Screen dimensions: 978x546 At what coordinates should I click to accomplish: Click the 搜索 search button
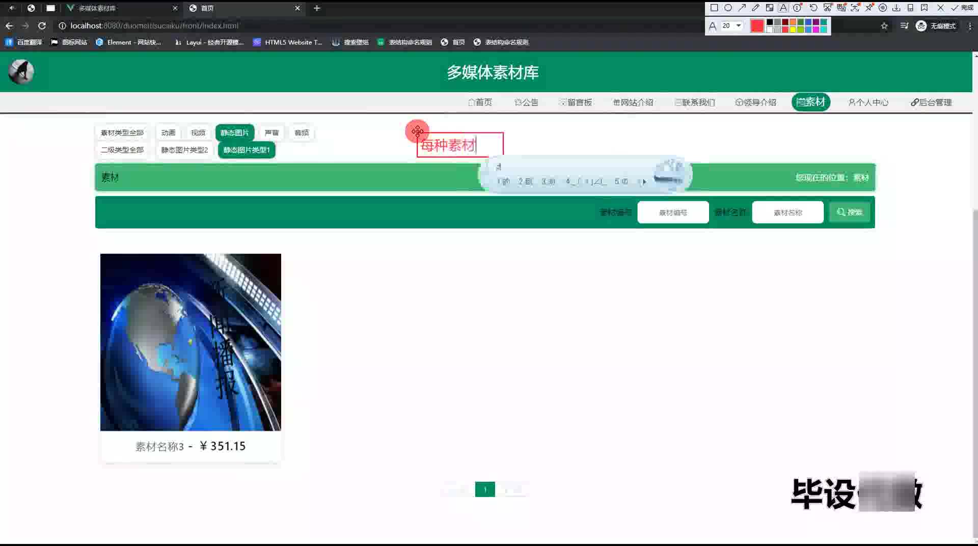pos(849,212)
